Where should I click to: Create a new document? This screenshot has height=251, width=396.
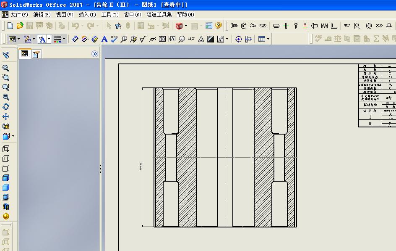[x=10, y=26]
